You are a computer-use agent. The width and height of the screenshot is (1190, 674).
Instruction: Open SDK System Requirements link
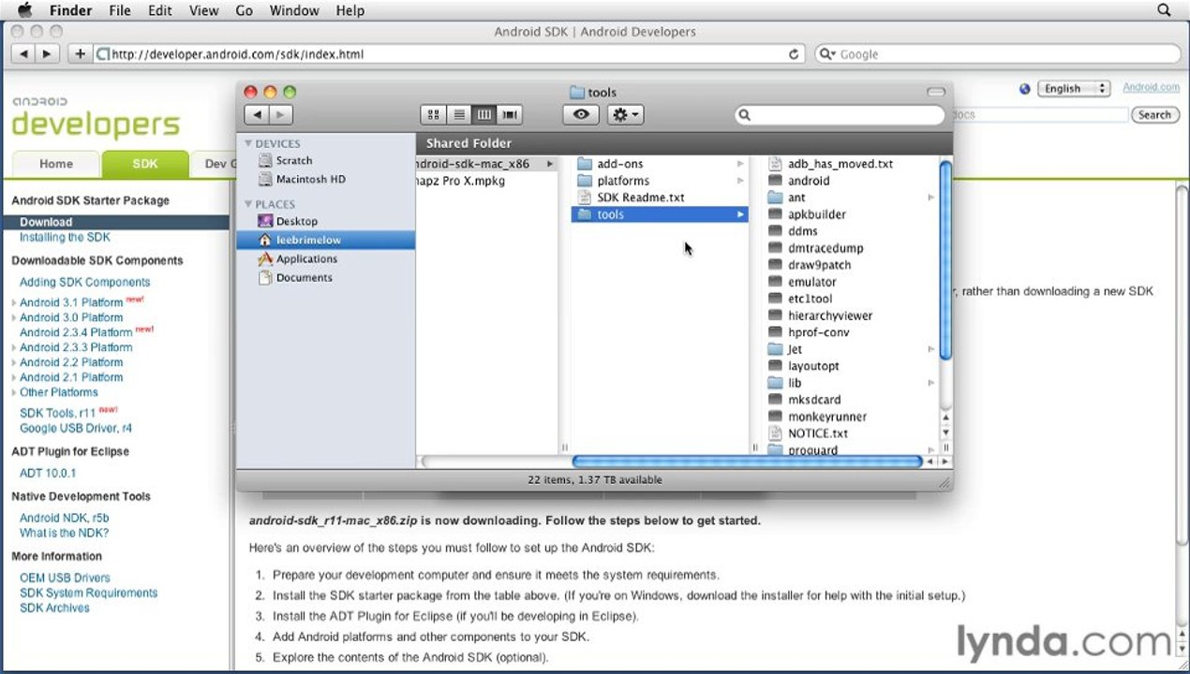89,593
